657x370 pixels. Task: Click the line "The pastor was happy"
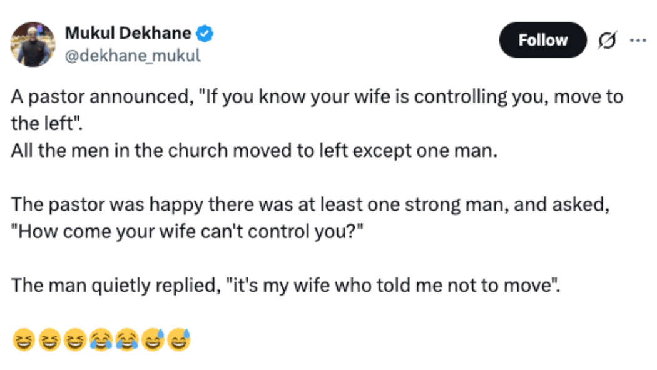[x=310, y=205]
